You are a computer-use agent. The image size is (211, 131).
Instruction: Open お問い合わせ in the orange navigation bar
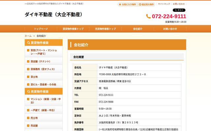click(170, 29)
